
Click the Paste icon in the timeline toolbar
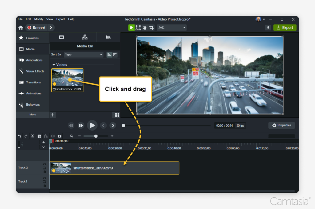coord(46,136)
